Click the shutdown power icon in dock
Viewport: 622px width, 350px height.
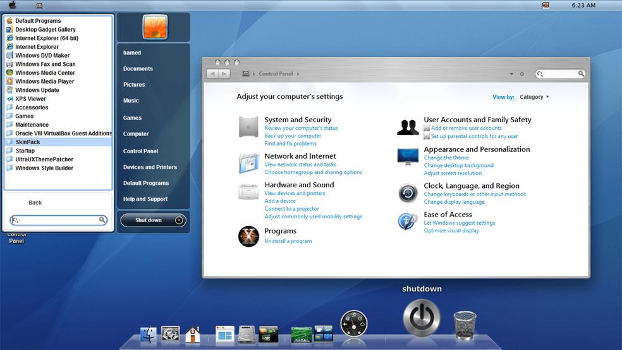point(422,318)
